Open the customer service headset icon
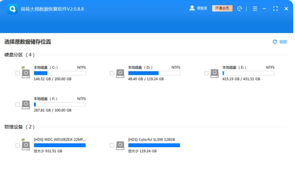The image size is (295, 174). tap(239, 9)
